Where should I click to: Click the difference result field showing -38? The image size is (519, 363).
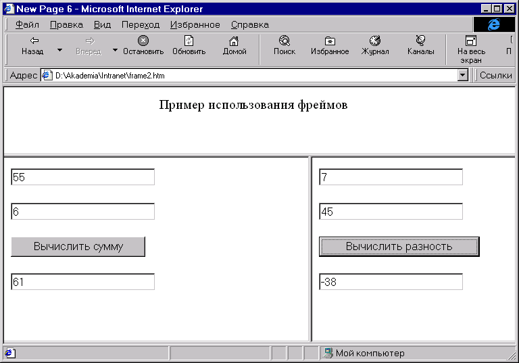coord(391,282)
